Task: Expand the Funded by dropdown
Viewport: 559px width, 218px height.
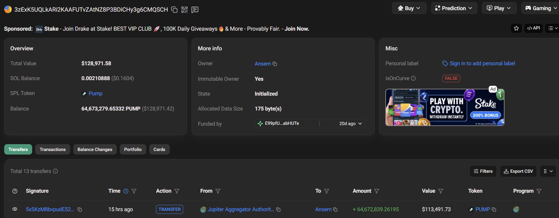Action: (360, 124)
